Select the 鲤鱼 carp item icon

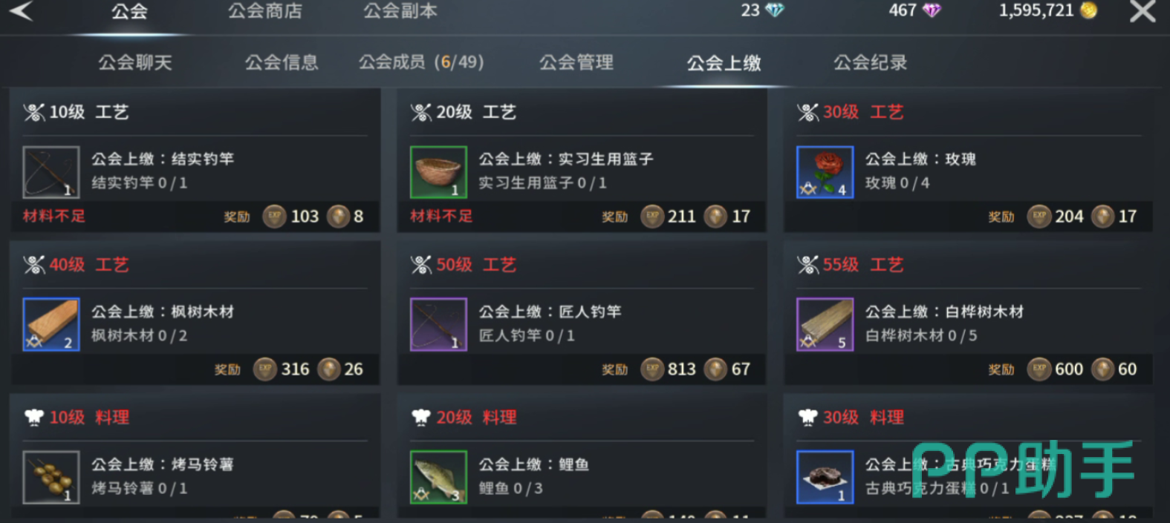point(438,478)
